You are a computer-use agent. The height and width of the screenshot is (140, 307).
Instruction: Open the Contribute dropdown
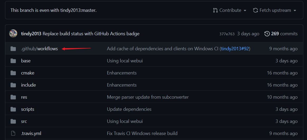click(x=230, y=10)
